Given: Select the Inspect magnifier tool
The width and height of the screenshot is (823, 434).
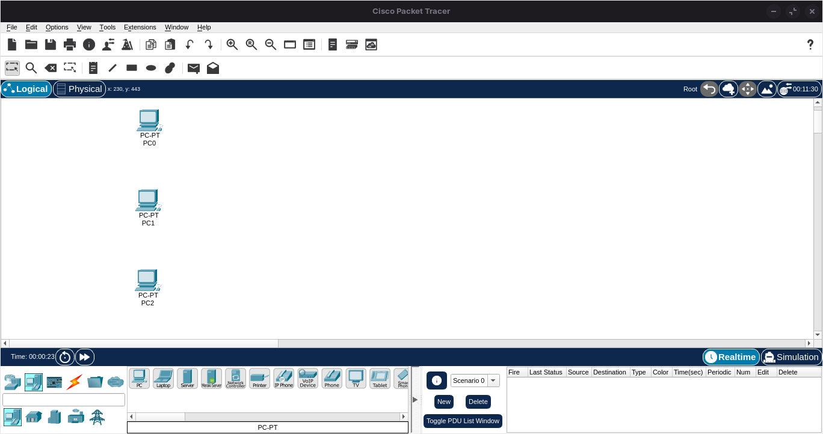Looking at the screenshot, I should 31,68.
